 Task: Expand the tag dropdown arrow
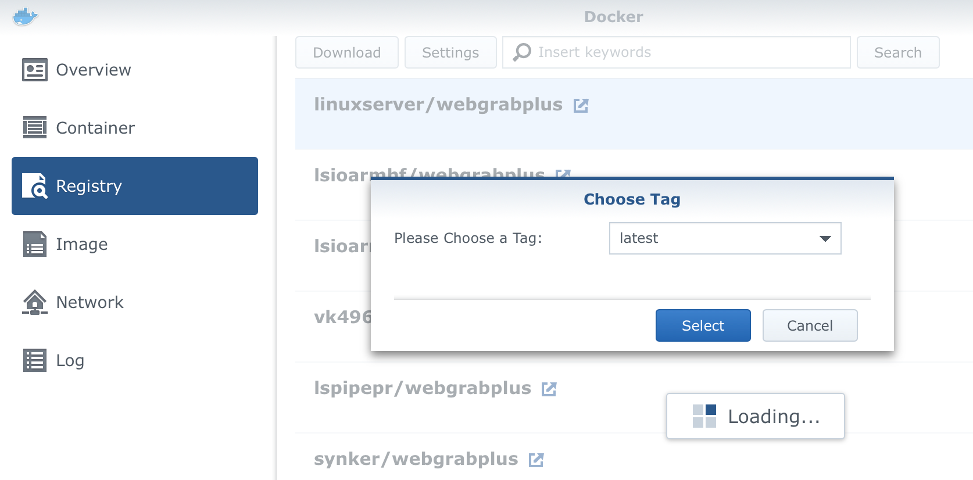(825, 238)
